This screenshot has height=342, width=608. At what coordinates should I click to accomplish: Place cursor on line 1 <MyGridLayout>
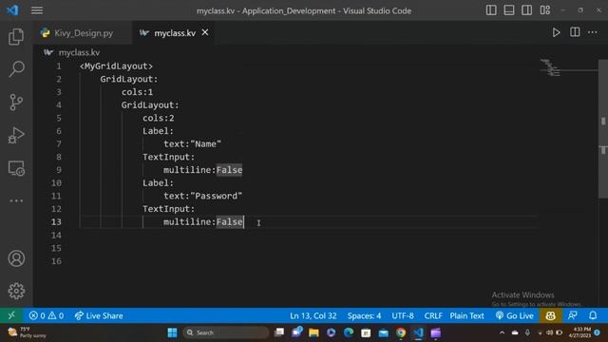point(116,66)
